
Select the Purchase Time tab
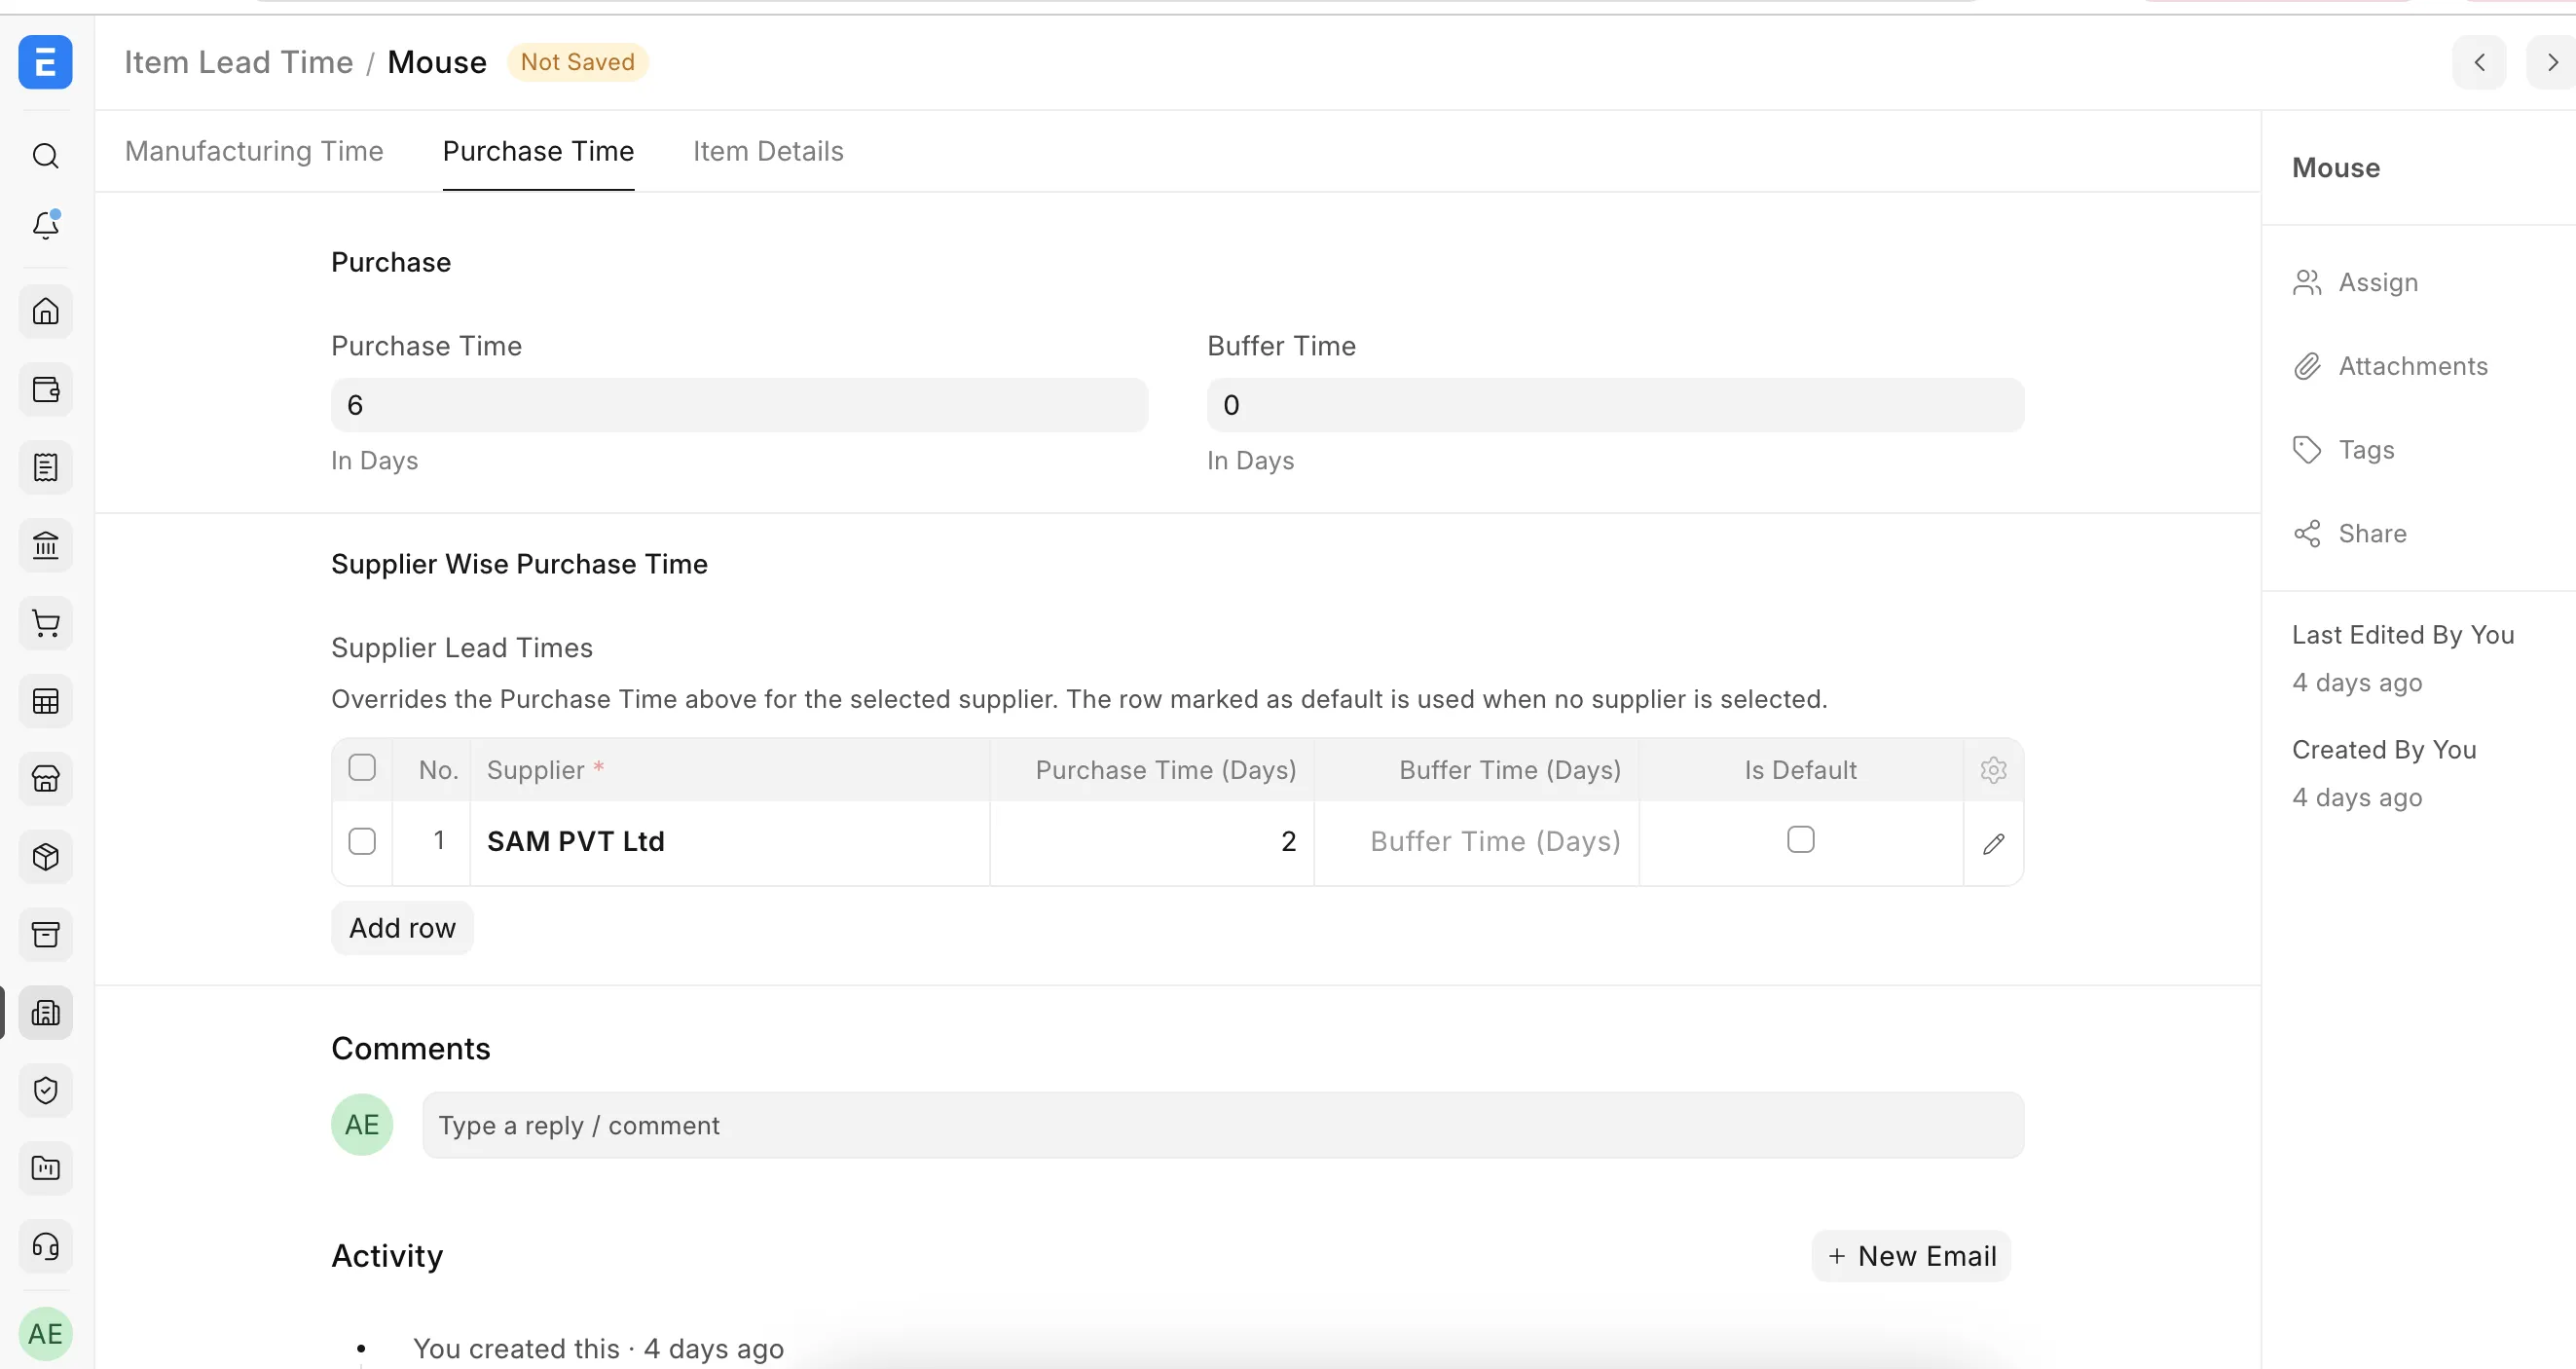point(538,151)
